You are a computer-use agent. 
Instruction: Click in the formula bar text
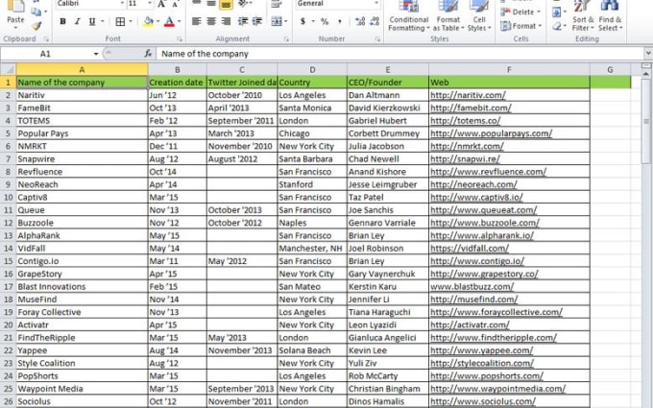pyautogui.click(x=205, y=54)
